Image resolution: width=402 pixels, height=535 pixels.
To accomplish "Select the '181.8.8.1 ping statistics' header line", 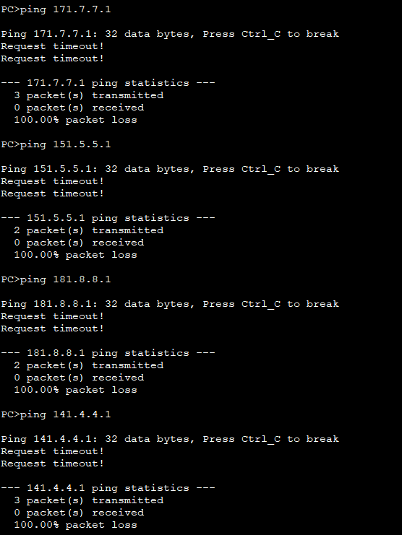I will (108, 354).
